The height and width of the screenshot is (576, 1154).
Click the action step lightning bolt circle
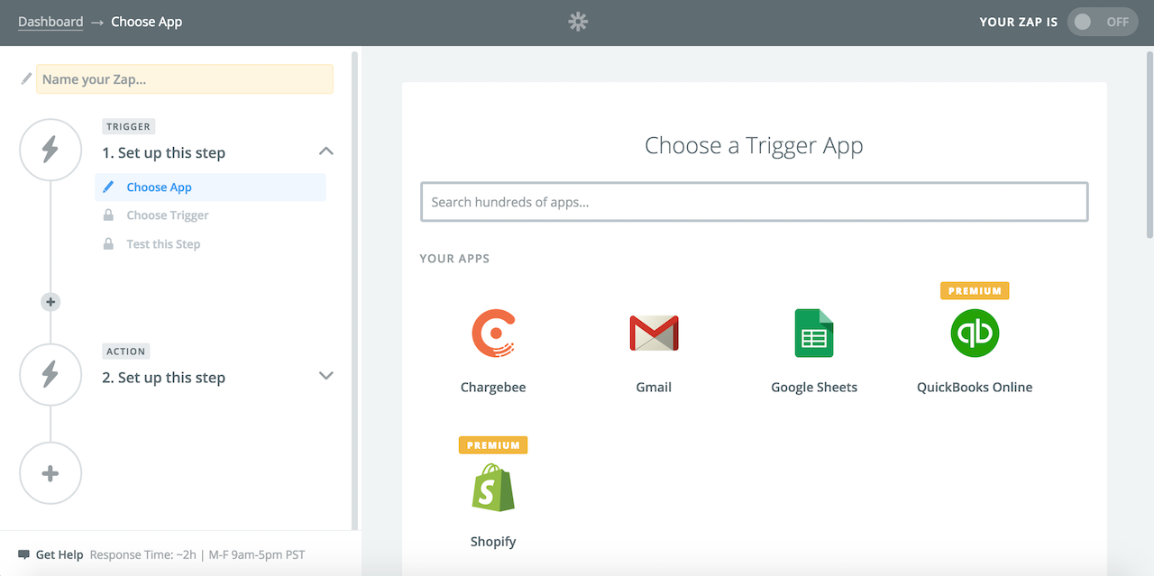(x=50, y=373)
